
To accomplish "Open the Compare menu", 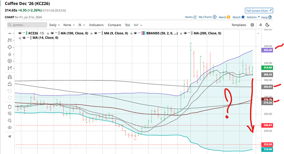I will click(114, 25).
